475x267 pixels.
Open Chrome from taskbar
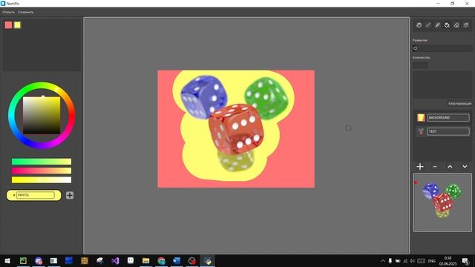tap(161, 260)
